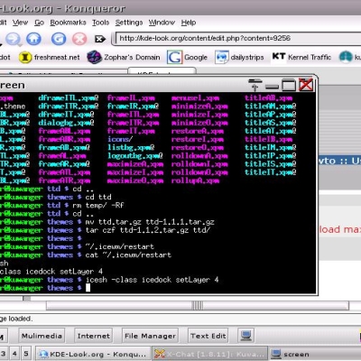Image resolution: width=361 pixels, height=361 pixels.
Task: Clear the location bar with the black arrow icon
Action: 99,39
